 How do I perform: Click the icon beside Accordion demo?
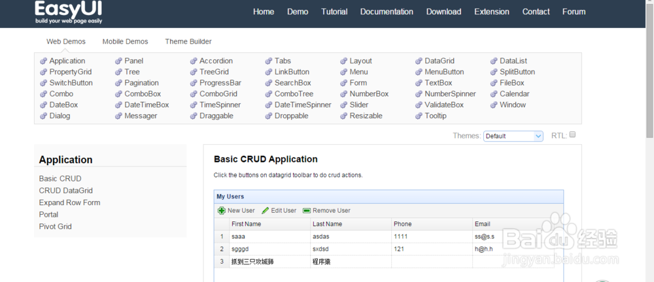[194, 61]
